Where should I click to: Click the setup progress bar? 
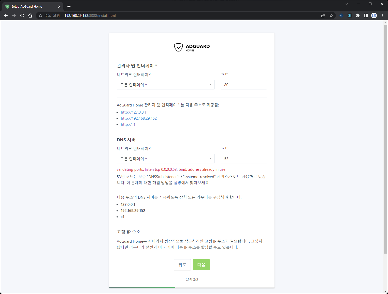pos(192,287)
